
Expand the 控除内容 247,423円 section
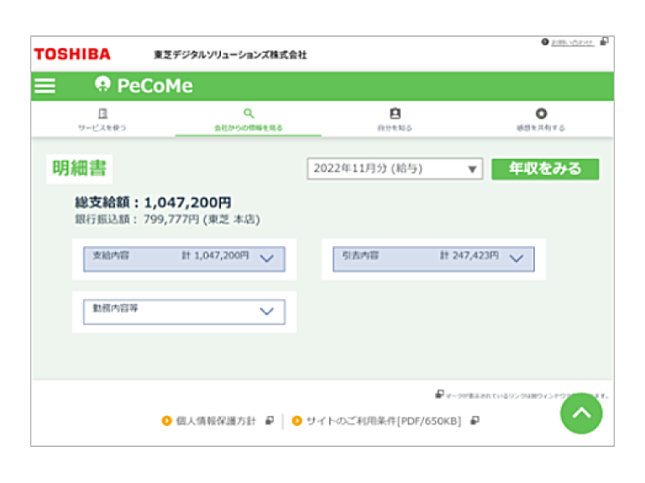[433, 259]
